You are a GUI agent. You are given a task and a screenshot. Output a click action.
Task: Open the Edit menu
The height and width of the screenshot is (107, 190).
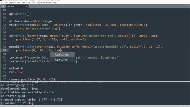coord(6,3)
